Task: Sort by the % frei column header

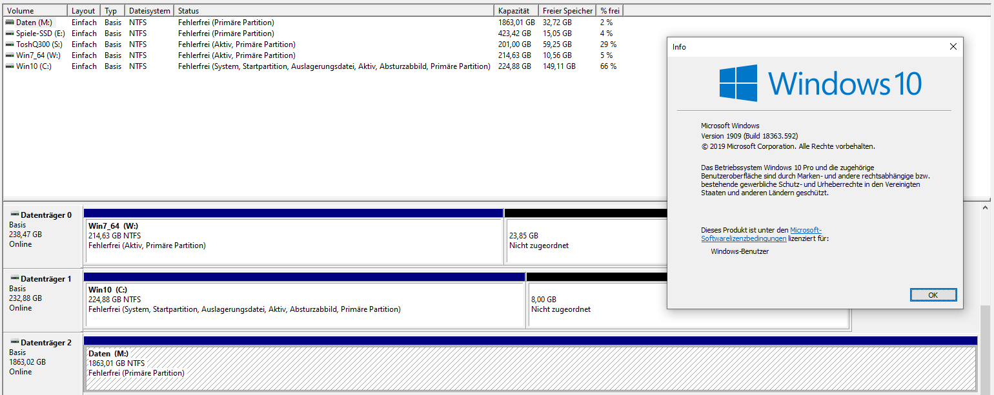Action: point(609,11)
